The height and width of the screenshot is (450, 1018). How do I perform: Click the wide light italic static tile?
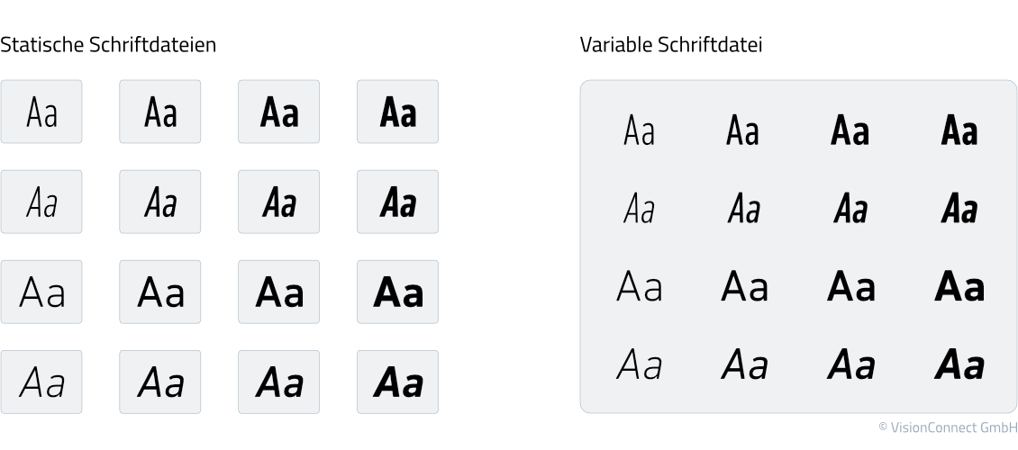pos(41,382)
